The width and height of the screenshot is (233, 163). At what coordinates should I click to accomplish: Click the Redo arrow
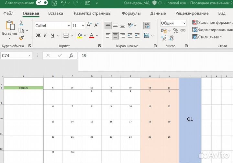click(x=75, y=3)
